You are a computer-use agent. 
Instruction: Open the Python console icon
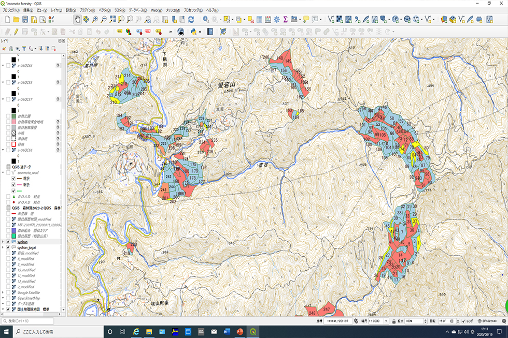193,32
